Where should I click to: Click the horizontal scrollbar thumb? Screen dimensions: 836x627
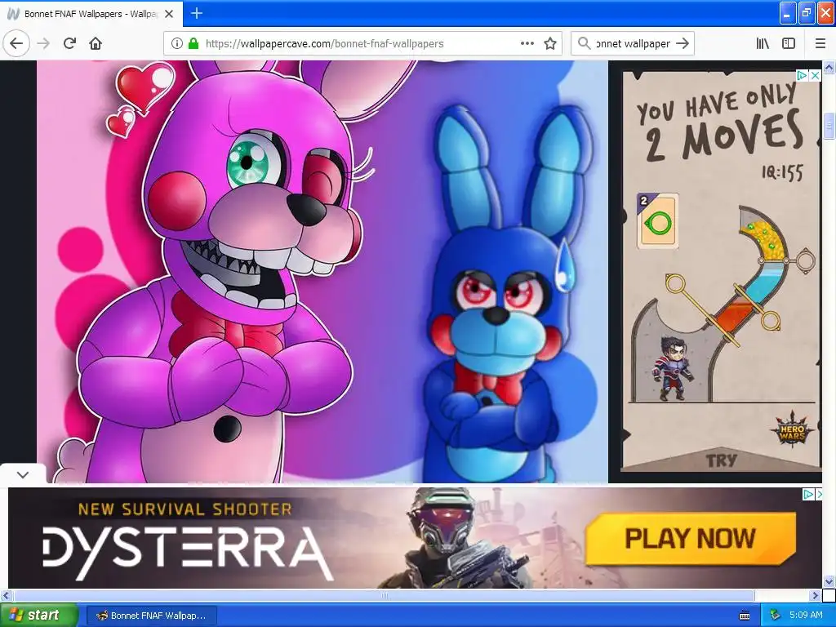tap(384, 595)
